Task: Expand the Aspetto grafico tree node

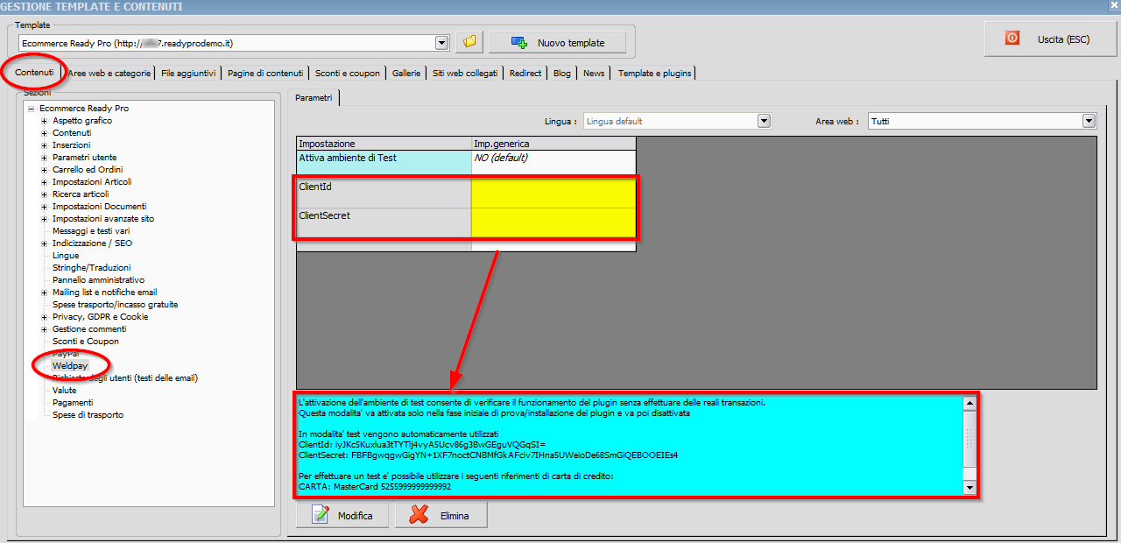Action: (x=44, y=121)
